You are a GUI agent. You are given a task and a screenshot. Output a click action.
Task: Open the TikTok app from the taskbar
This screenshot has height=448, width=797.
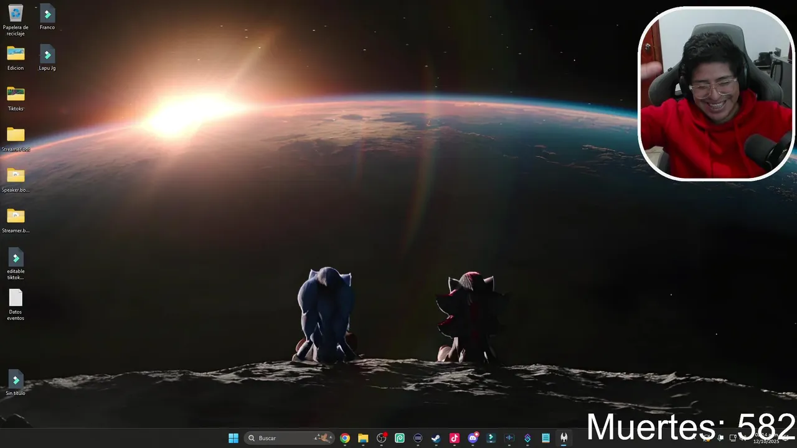pos(455,438)
